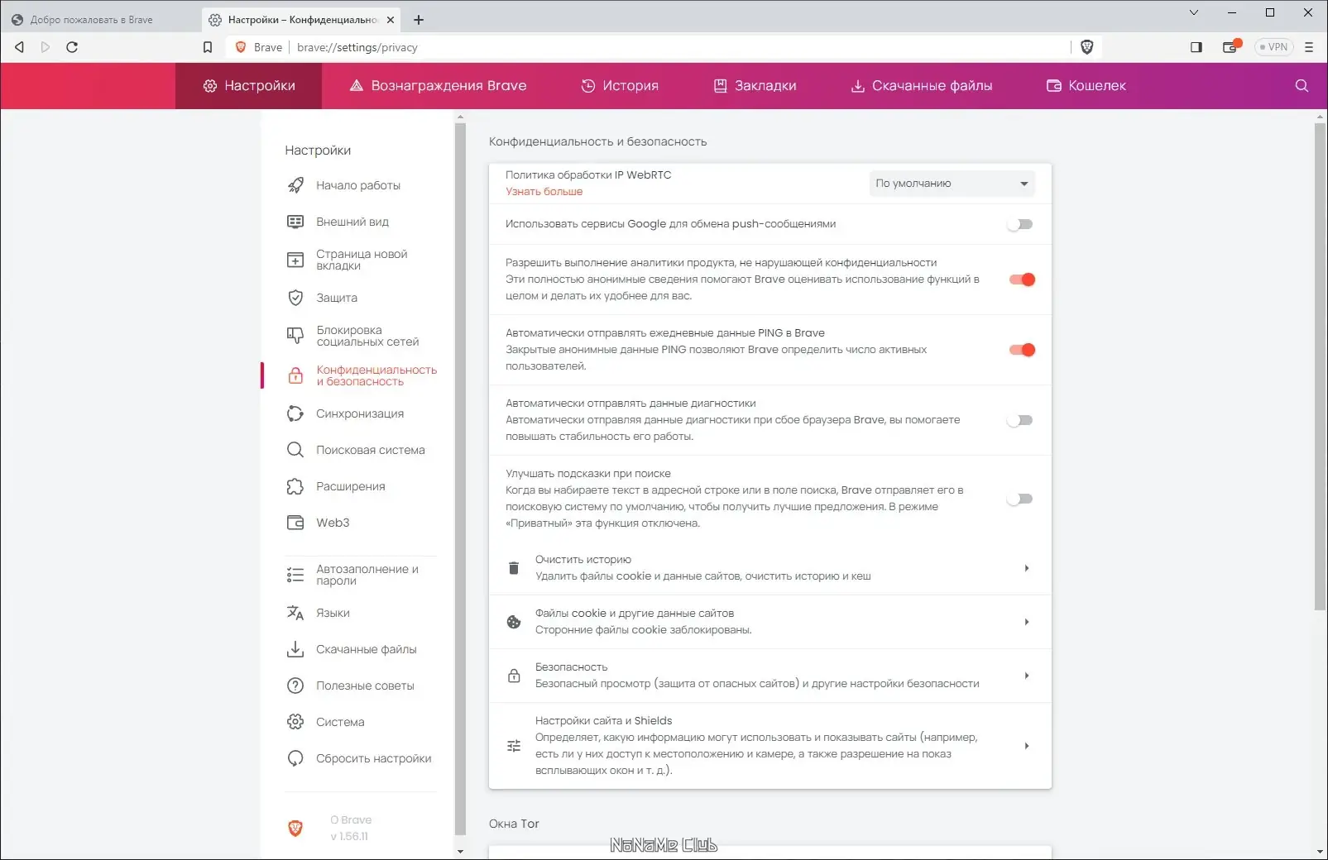
Task: Click the rocket icon for Начало работы
Action: pyautogui.click(x=295, y=185)
